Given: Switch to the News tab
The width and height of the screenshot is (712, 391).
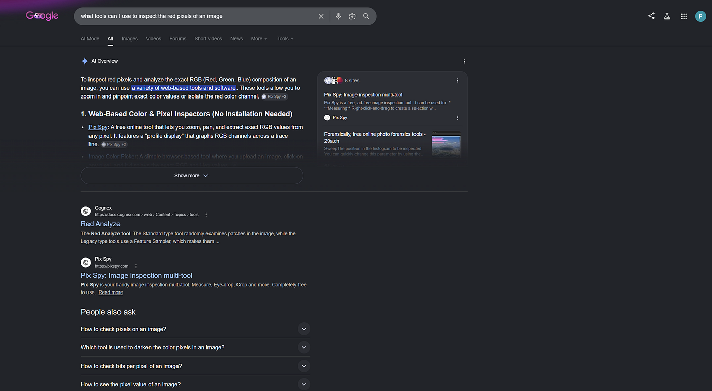Looking at the screenshot, I should click(236, 39).
